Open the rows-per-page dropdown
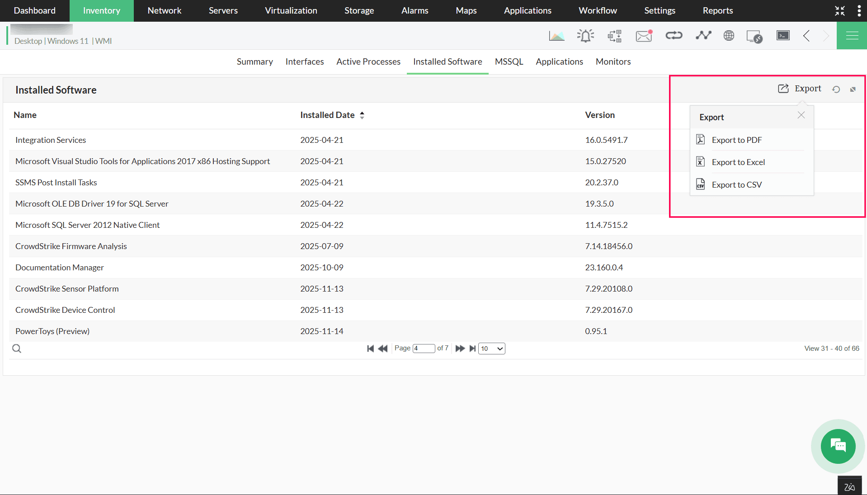This screenshot has height=495, width=867. 491,349
